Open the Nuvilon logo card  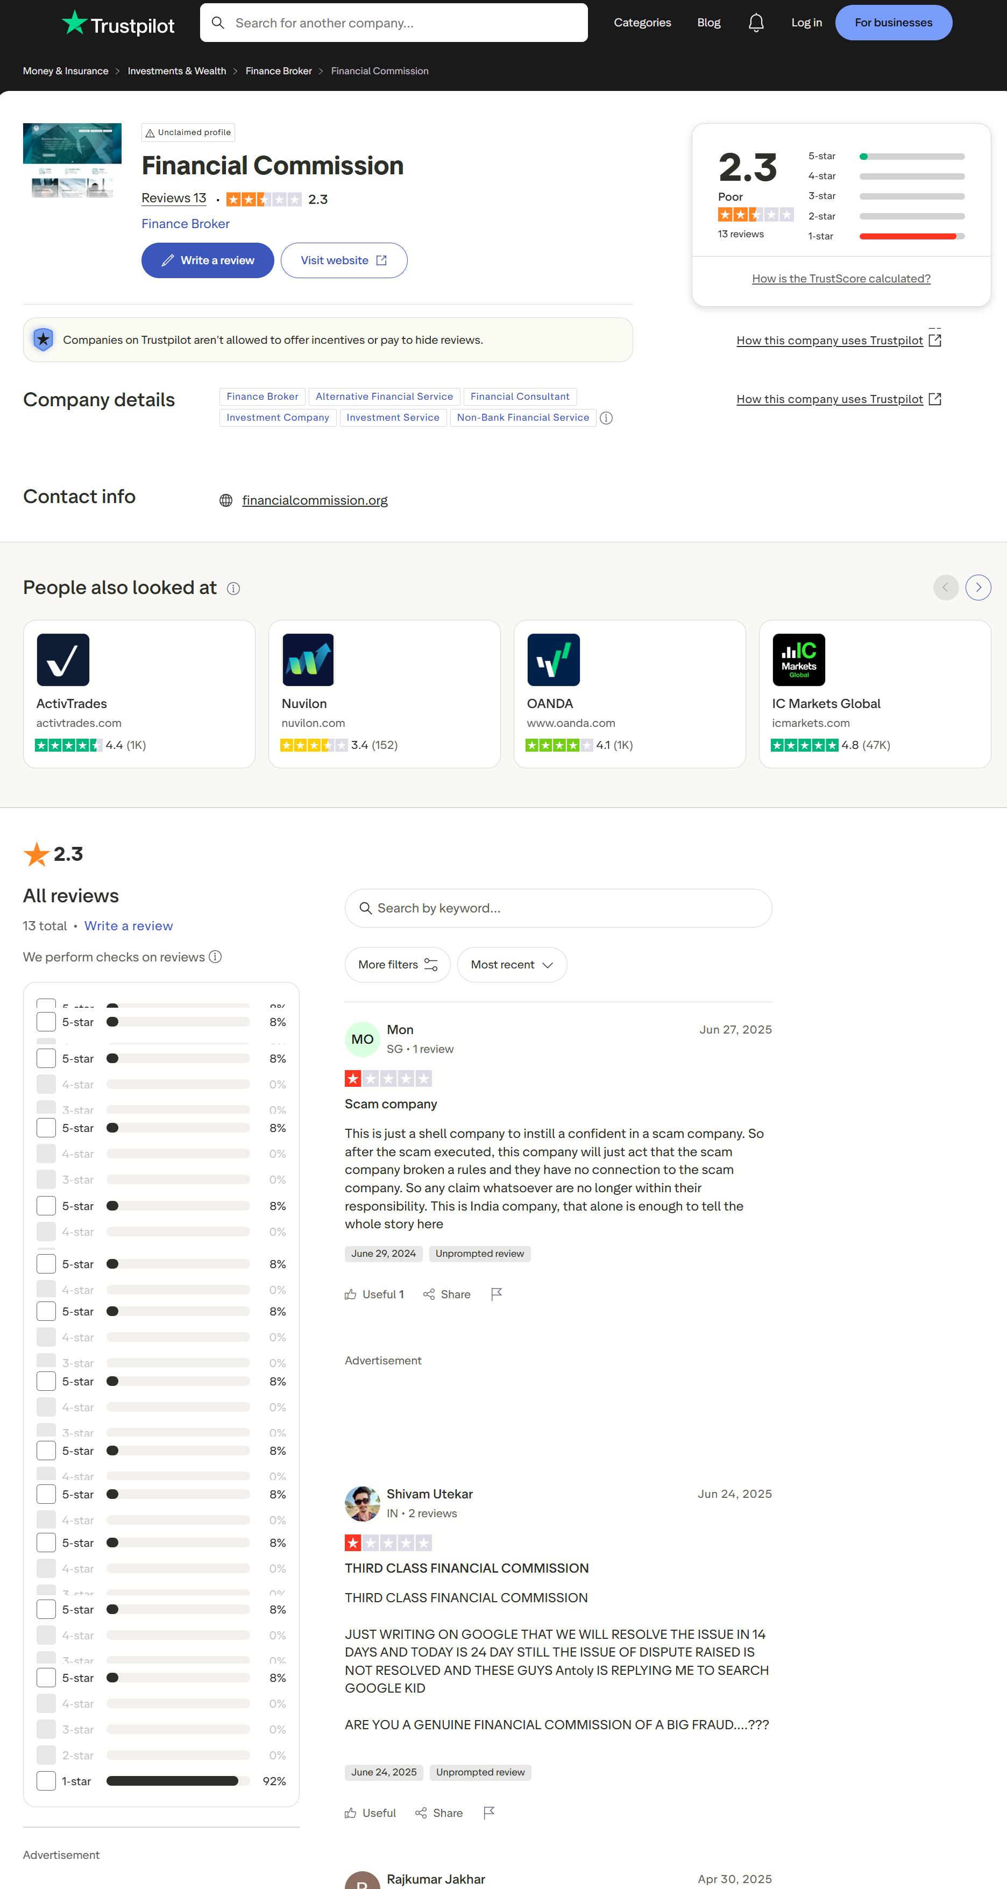(308, 660)
